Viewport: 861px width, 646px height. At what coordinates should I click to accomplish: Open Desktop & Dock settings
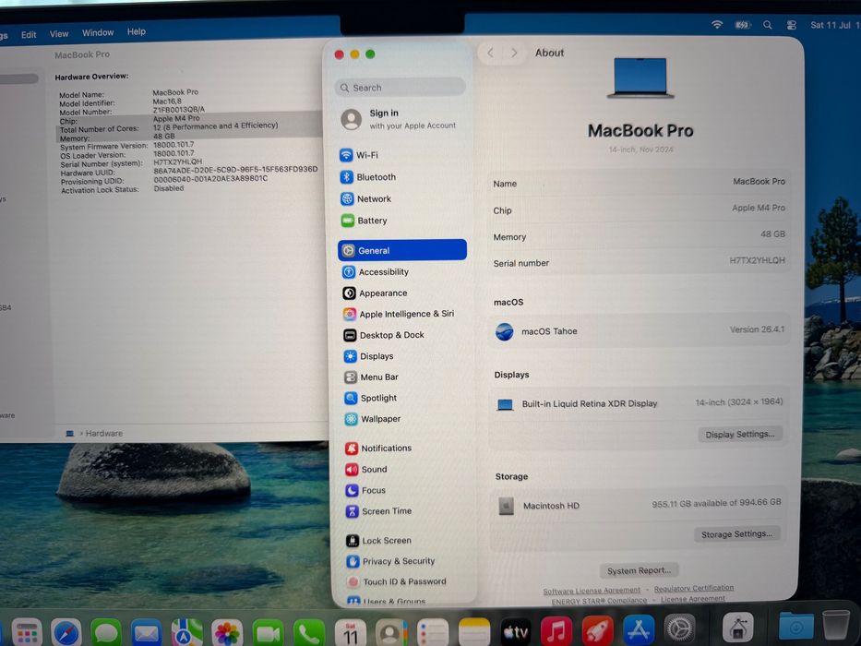pos(384,335)
